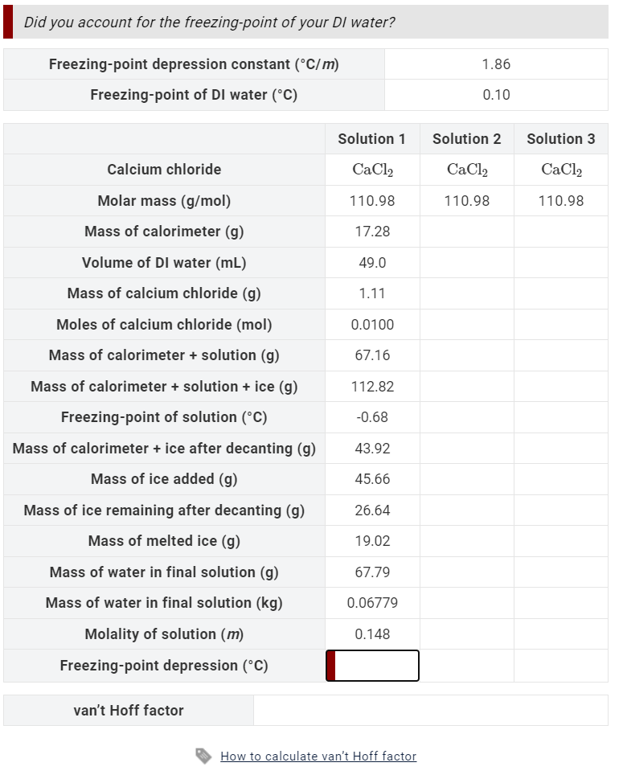Select Solution 3 Molality of solution cell

tap(561, 634)
